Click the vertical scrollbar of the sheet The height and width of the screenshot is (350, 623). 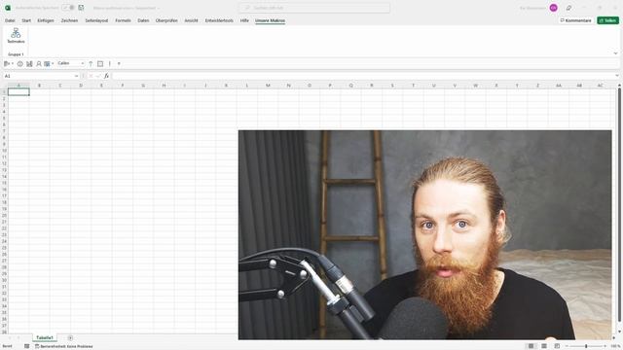click(x=619, y=204)
